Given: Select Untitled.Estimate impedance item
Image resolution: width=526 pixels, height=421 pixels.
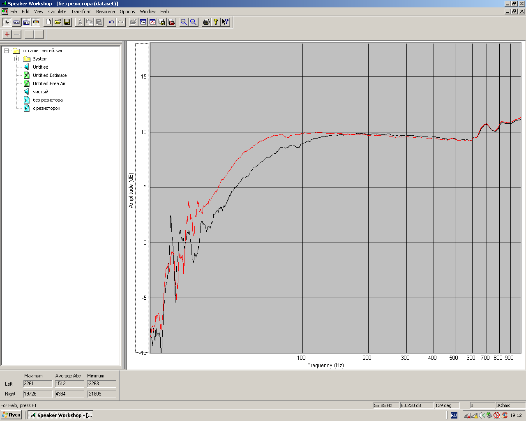Looking at the screenshot, I should click(x=50, y=75).
